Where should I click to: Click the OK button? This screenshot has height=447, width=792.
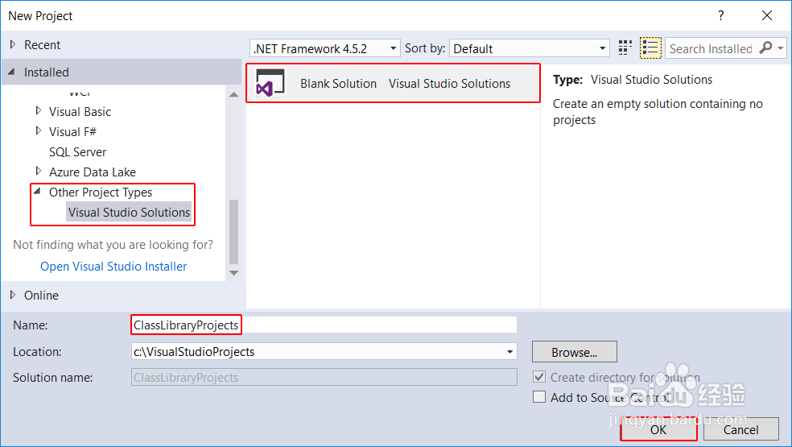pos(658,429)
